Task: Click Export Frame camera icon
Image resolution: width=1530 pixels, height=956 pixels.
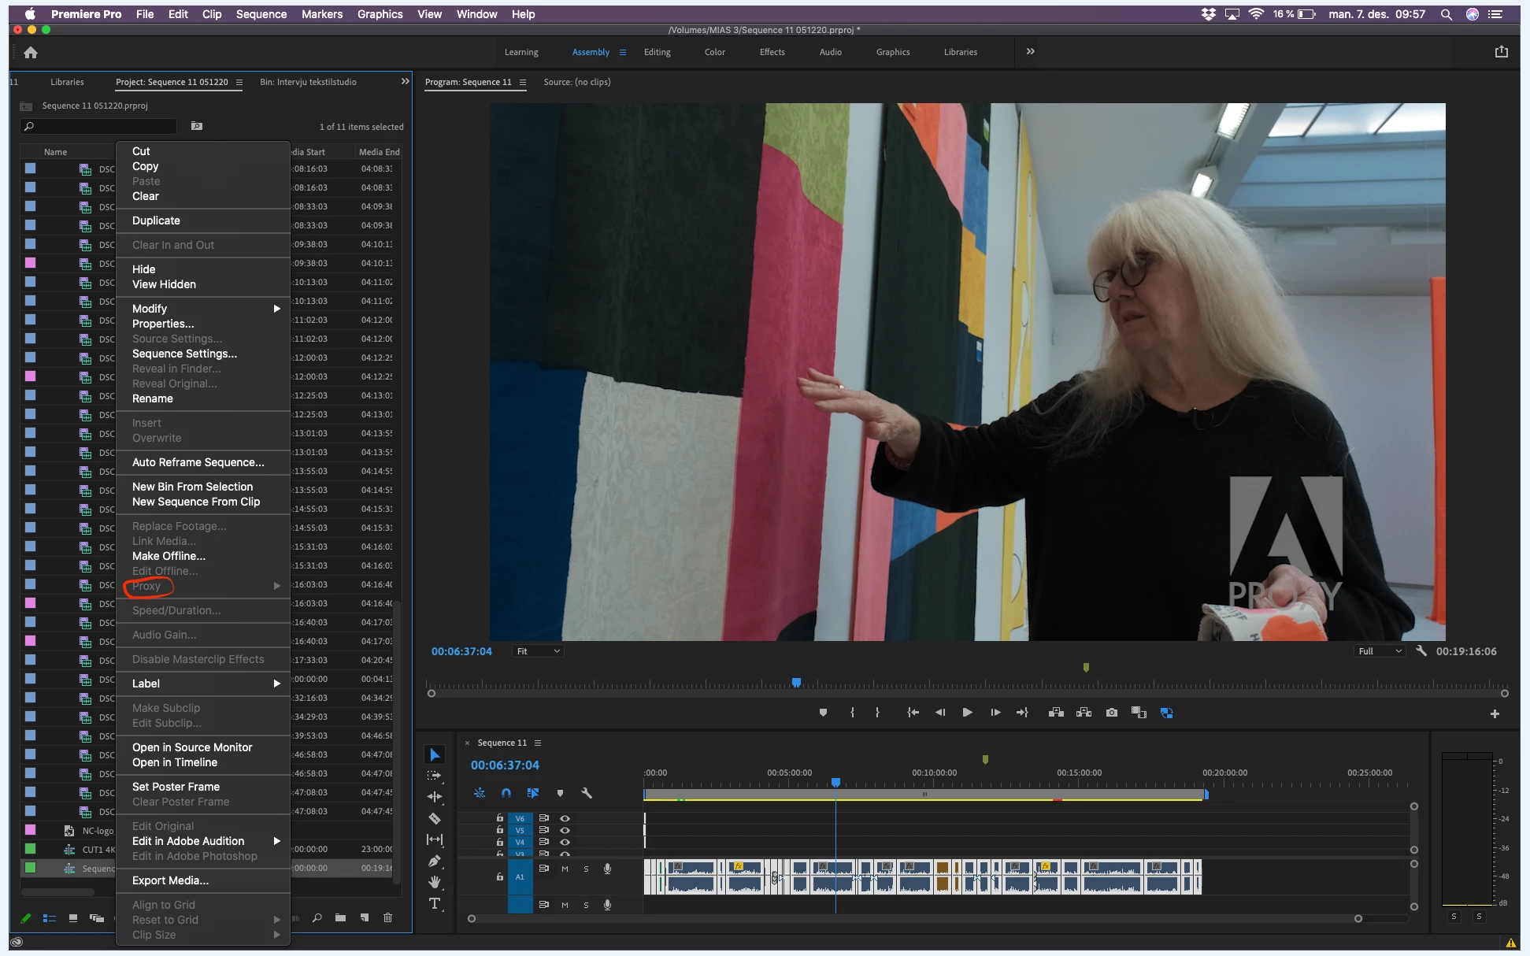Action: 1111,713
